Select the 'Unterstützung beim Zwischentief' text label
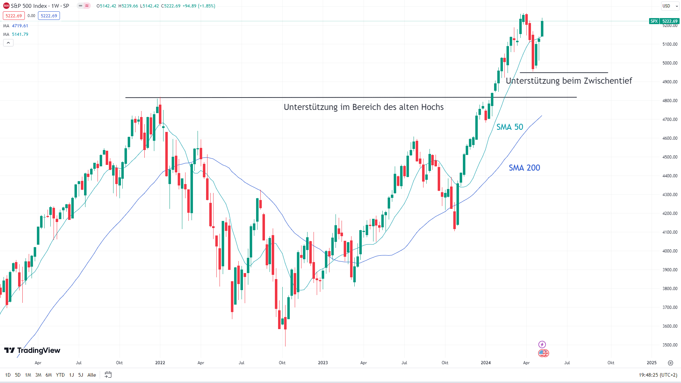This screenshot has height=383, width=681. point(569,81)
